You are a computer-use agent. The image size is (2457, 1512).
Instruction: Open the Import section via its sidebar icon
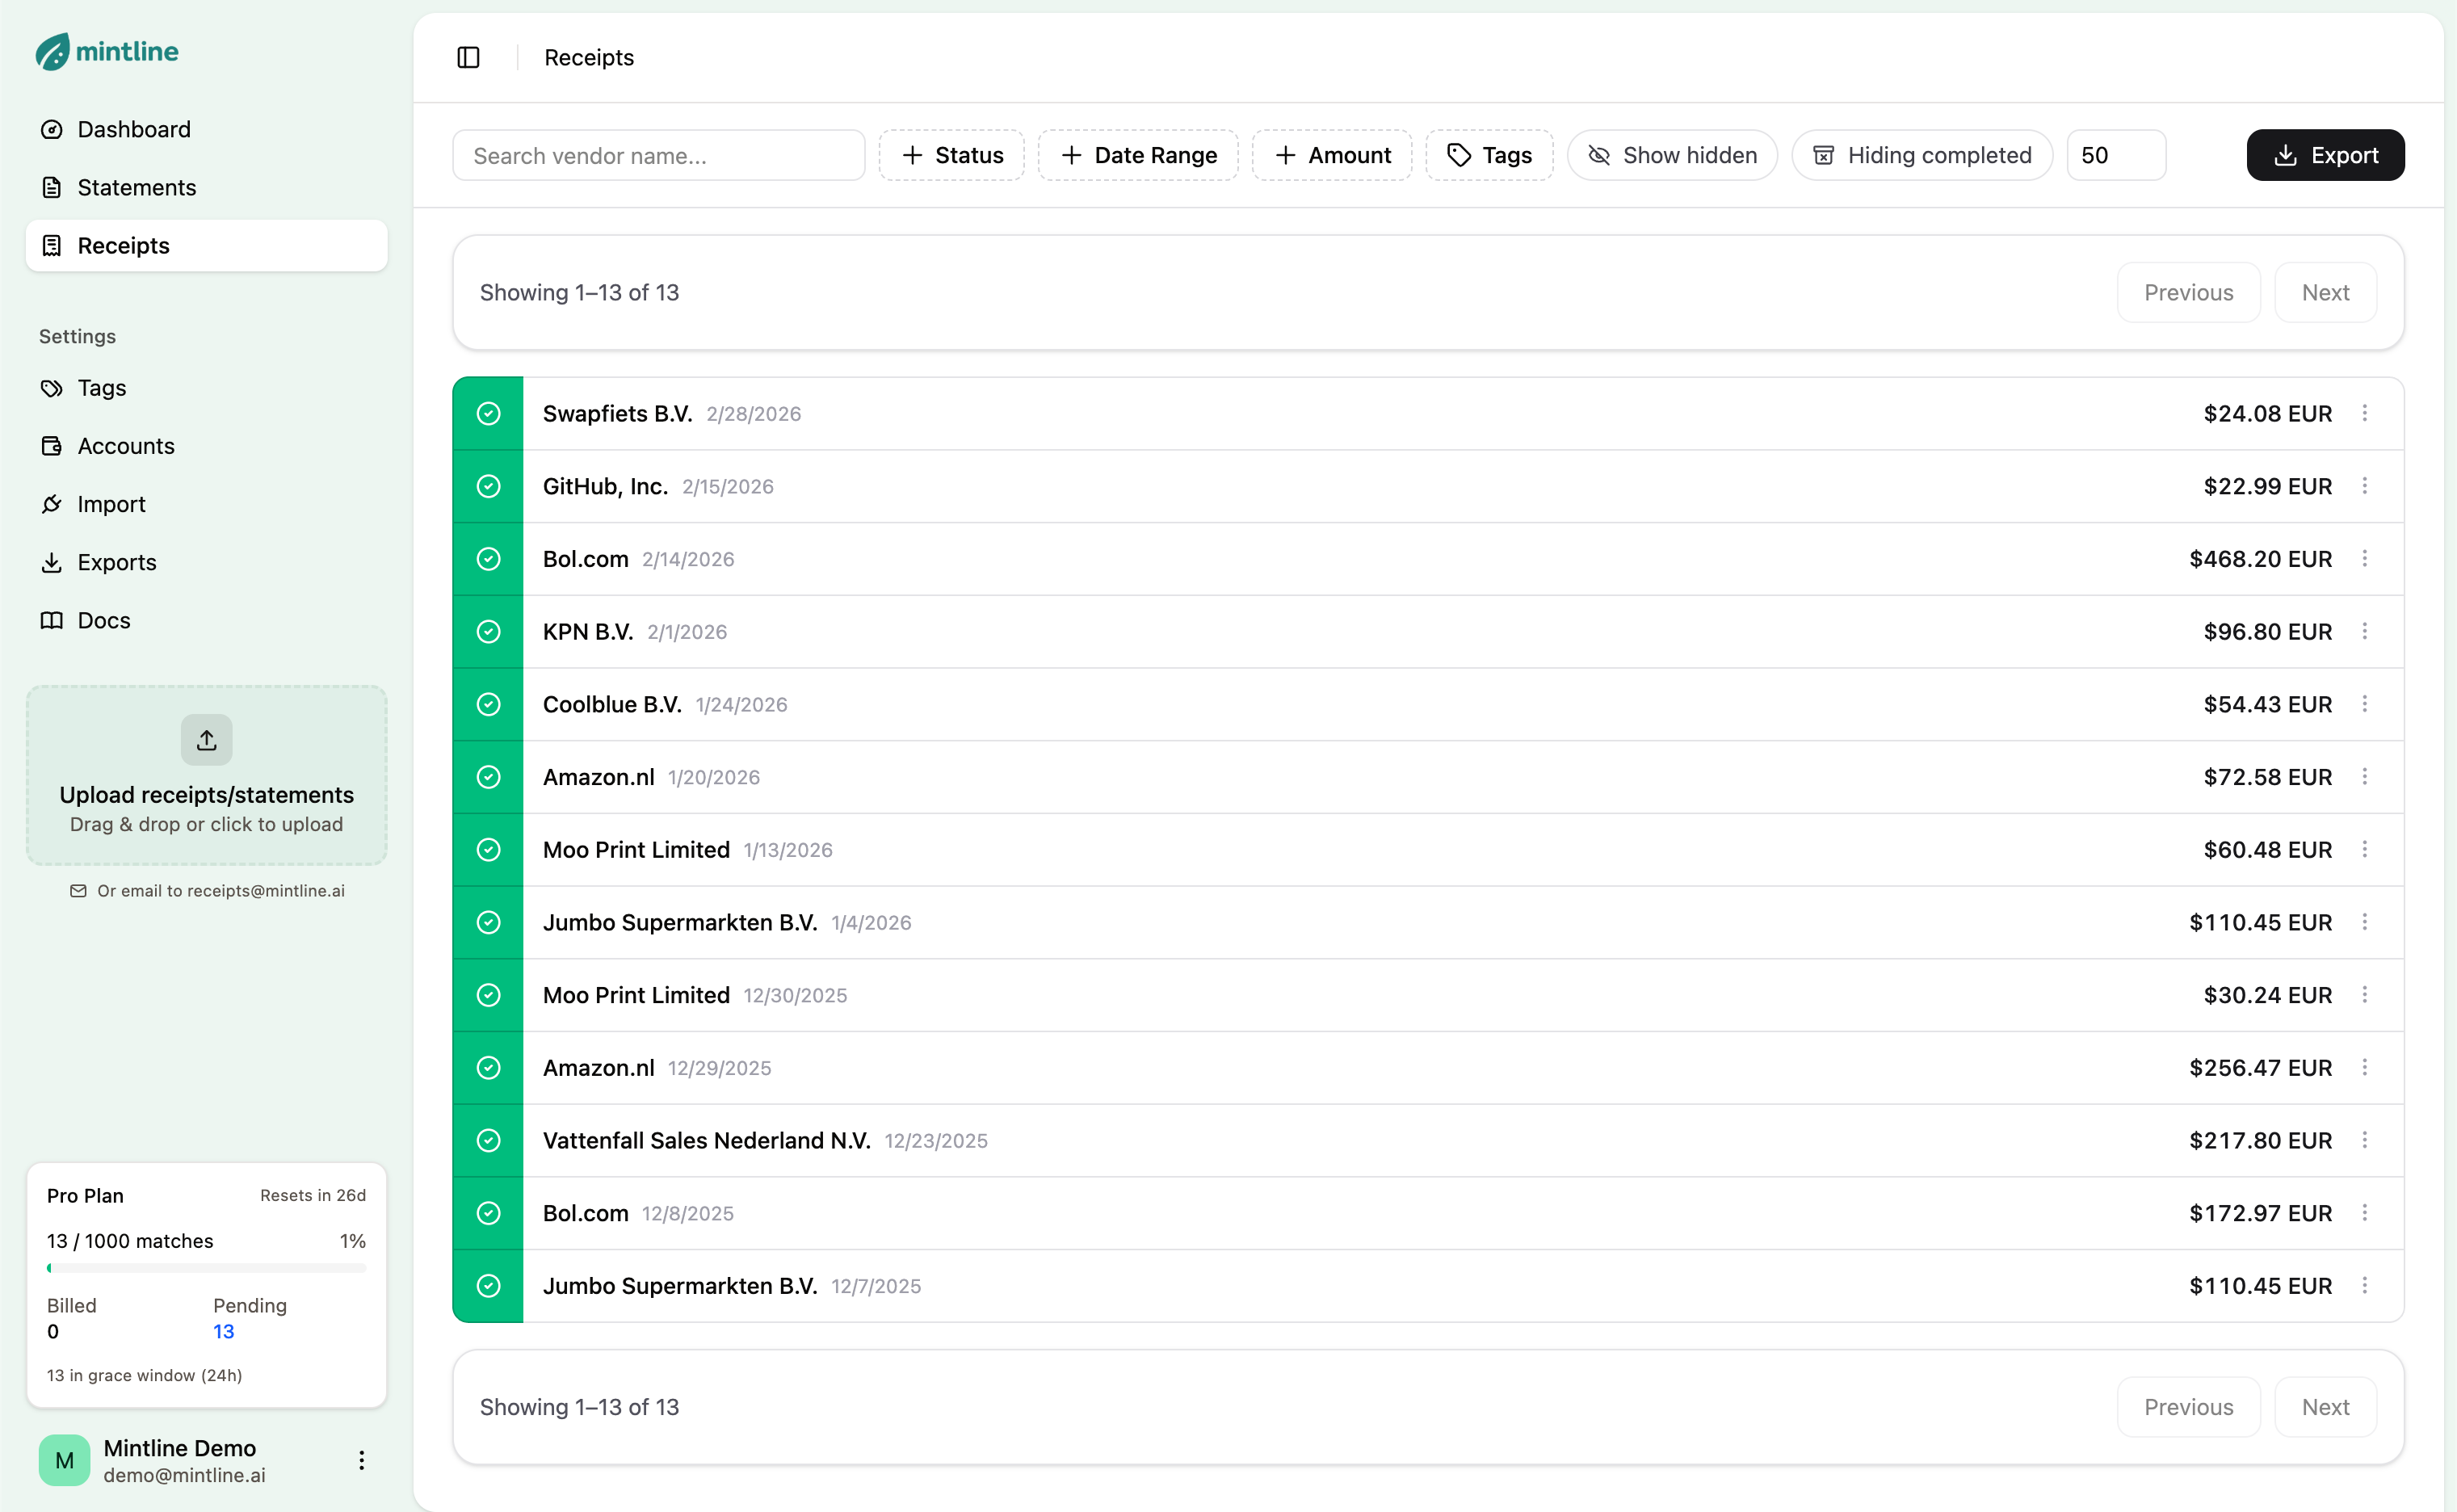(x=52, y=503)
